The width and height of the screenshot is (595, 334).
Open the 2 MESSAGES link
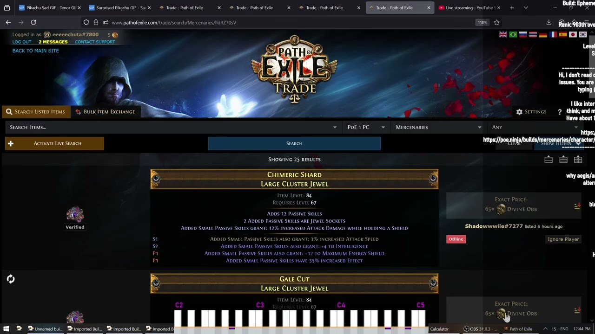pyautogui.click(x=53, y=42)
